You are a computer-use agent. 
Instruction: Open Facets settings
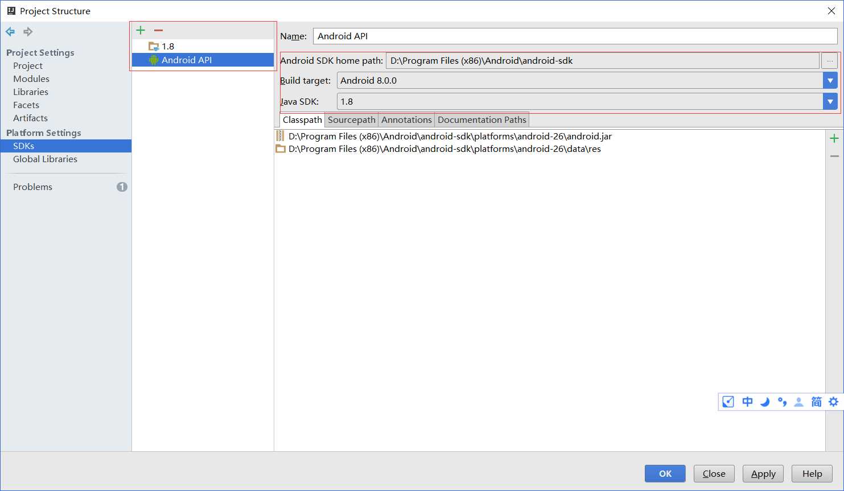(26, 105)
